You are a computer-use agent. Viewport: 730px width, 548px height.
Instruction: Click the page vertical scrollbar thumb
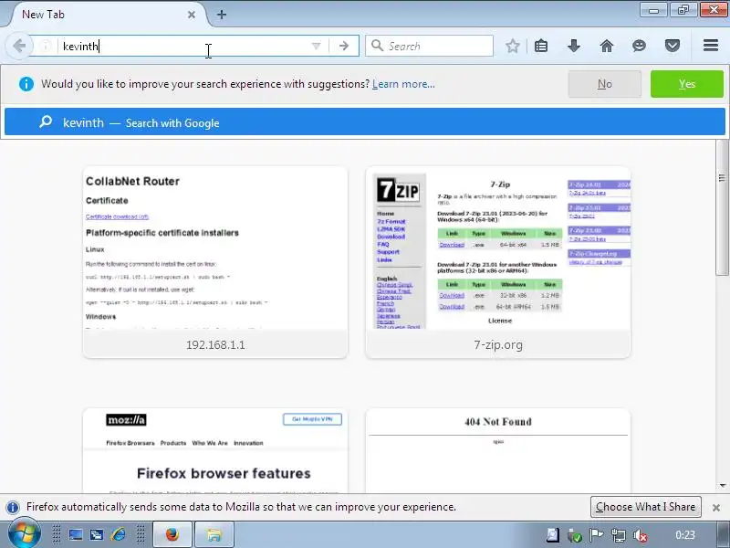click(722, 207)
